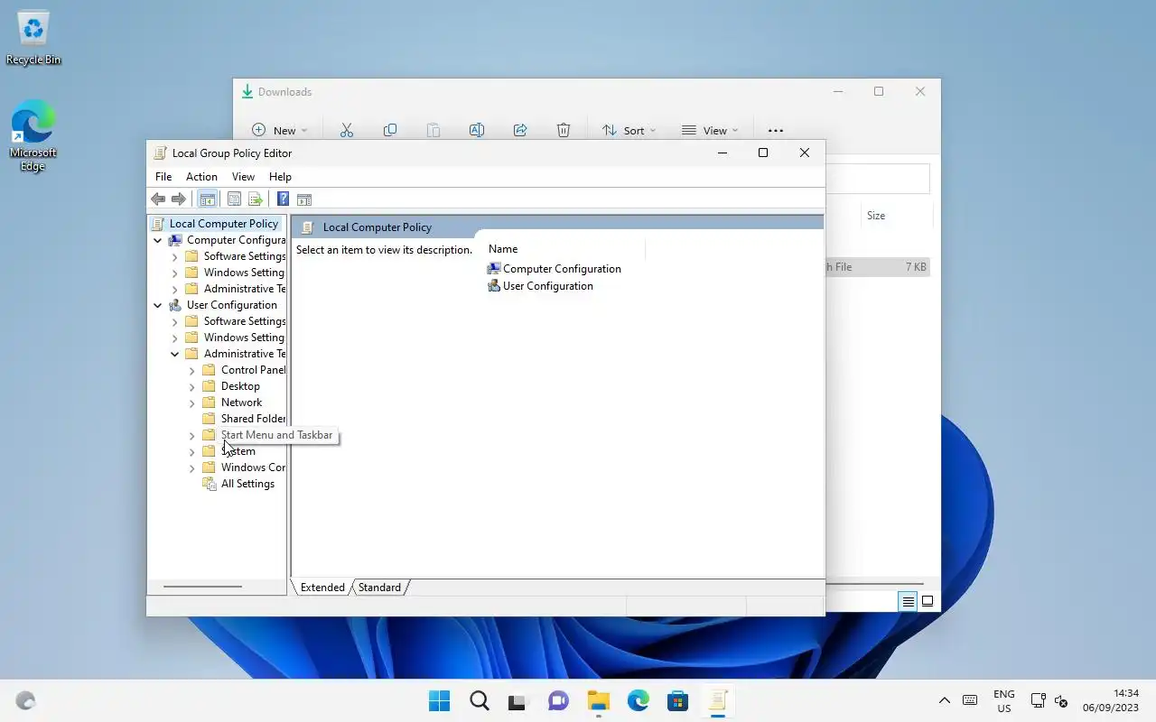Switch Downloads to details view icon
Screen dimensions: 1156x722
(x=908, y=601)
